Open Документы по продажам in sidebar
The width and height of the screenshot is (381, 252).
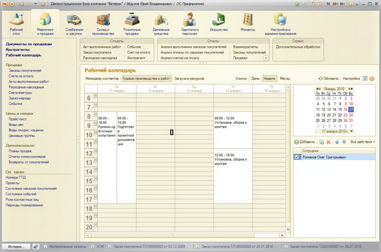coord(29,44)
